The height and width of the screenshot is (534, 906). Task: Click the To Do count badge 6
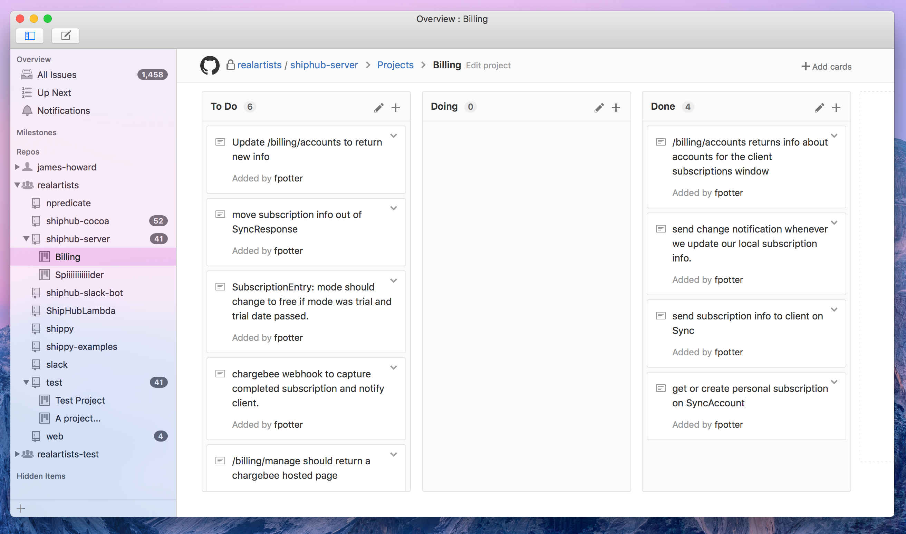(x=250, y=107)
